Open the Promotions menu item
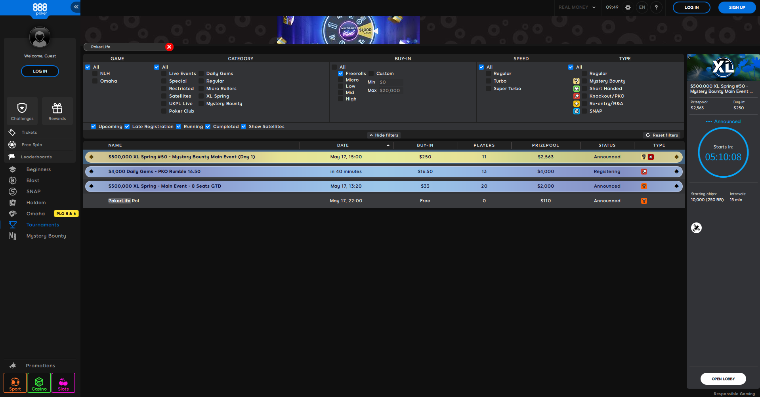The width and height of the screenshot is (760, 397). point(40,366)
